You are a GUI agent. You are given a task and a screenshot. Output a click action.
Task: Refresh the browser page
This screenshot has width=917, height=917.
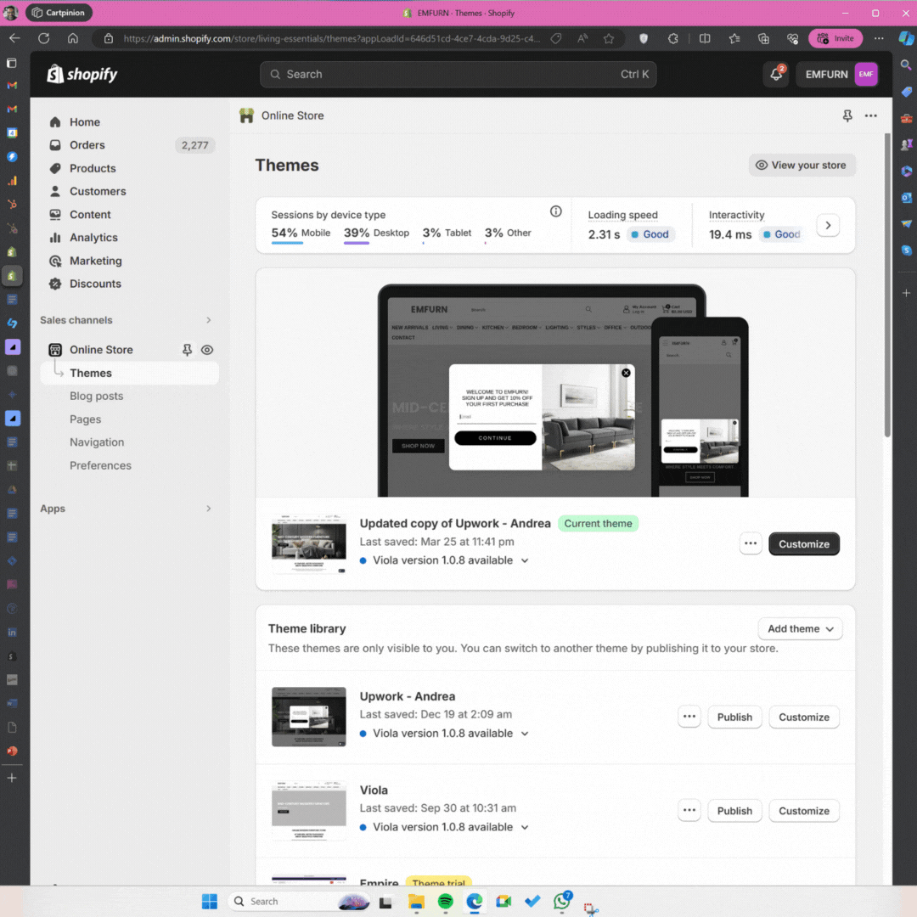click(44, 38)
